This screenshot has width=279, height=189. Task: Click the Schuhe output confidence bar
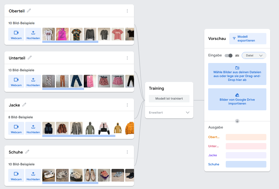pyautogui.click(x=246, y=164)
